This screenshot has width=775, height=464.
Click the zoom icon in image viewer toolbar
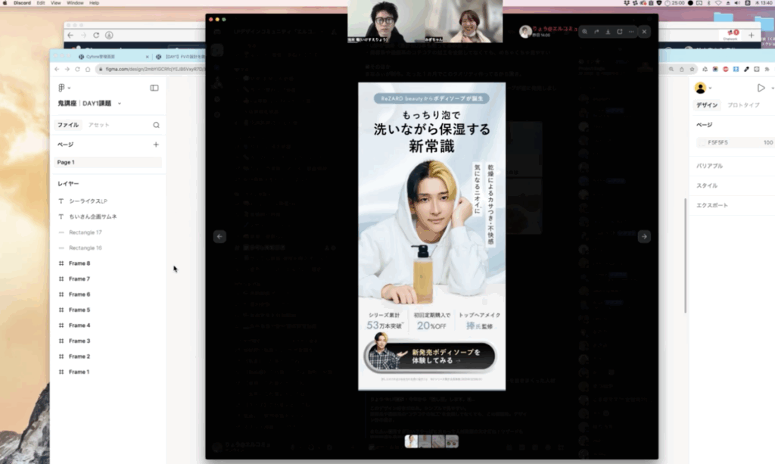pos(585,32)
